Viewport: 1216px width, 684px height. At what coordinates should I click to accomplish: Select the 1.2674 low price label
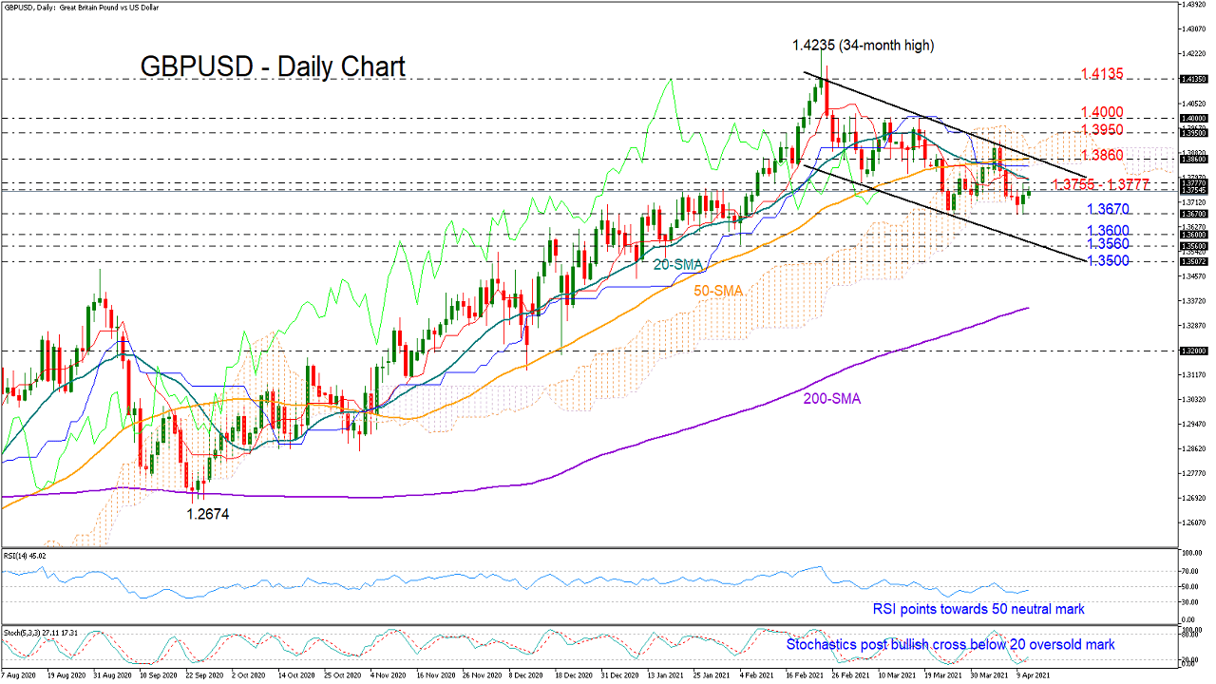209,513
